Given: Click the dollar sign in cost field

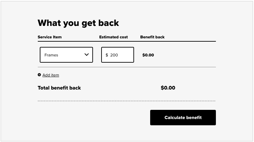Looking at the screenshot, I should pos(107,55).
